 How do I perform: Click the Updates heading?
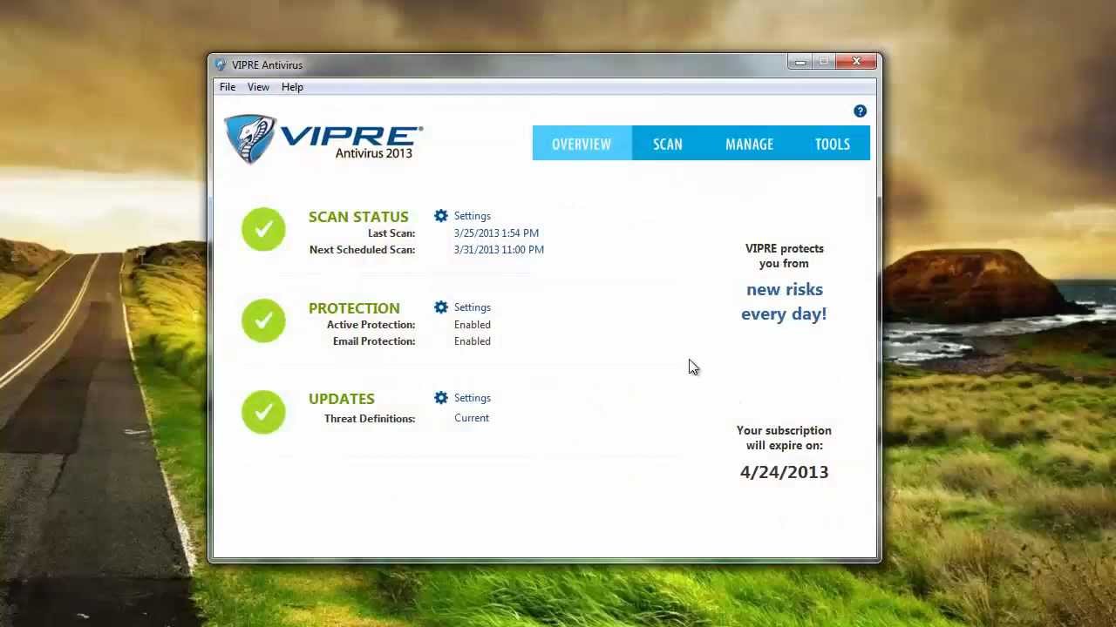click(x=342, y=399)
